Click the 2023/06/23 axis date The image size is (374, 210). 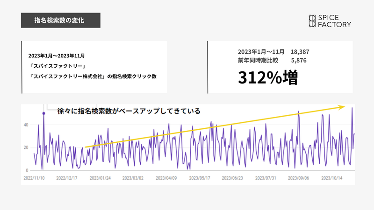pos(232,178)
